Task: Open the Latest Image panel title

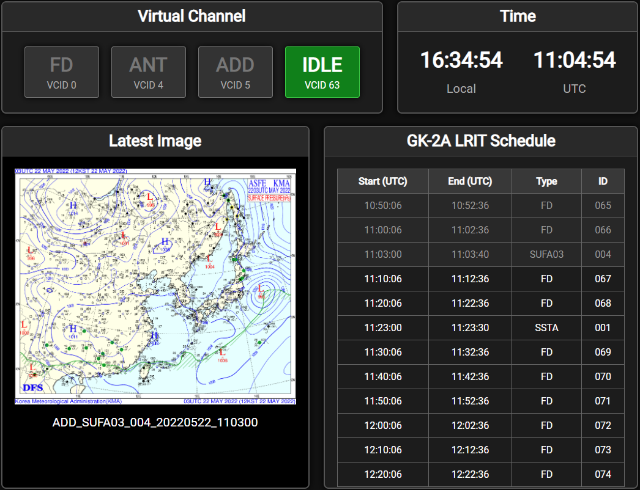Action: click(155, 141)
